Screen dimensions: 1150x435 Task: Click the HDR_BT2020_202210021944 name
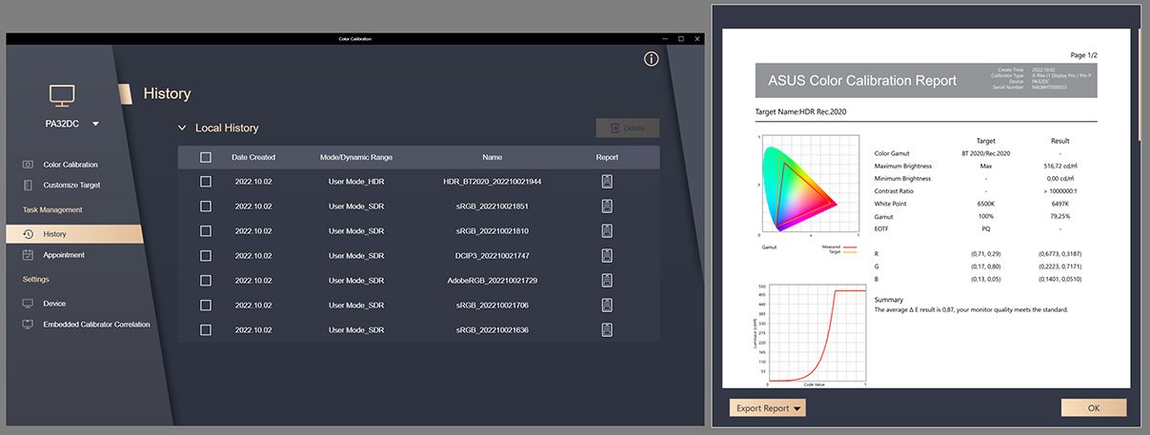point(493,181)
